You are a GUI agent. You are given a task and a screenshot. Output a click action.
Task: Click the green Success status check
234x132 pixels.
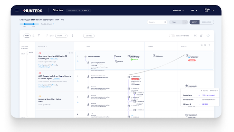pos(132,60)
